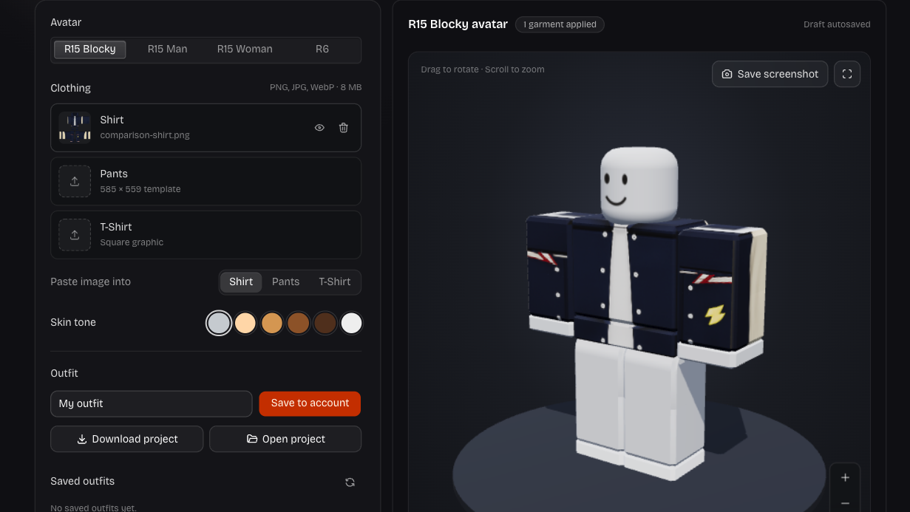This screenshot has height=512, width=910.
Task: Zoom in with the plus button
Action: pos(845,478)
